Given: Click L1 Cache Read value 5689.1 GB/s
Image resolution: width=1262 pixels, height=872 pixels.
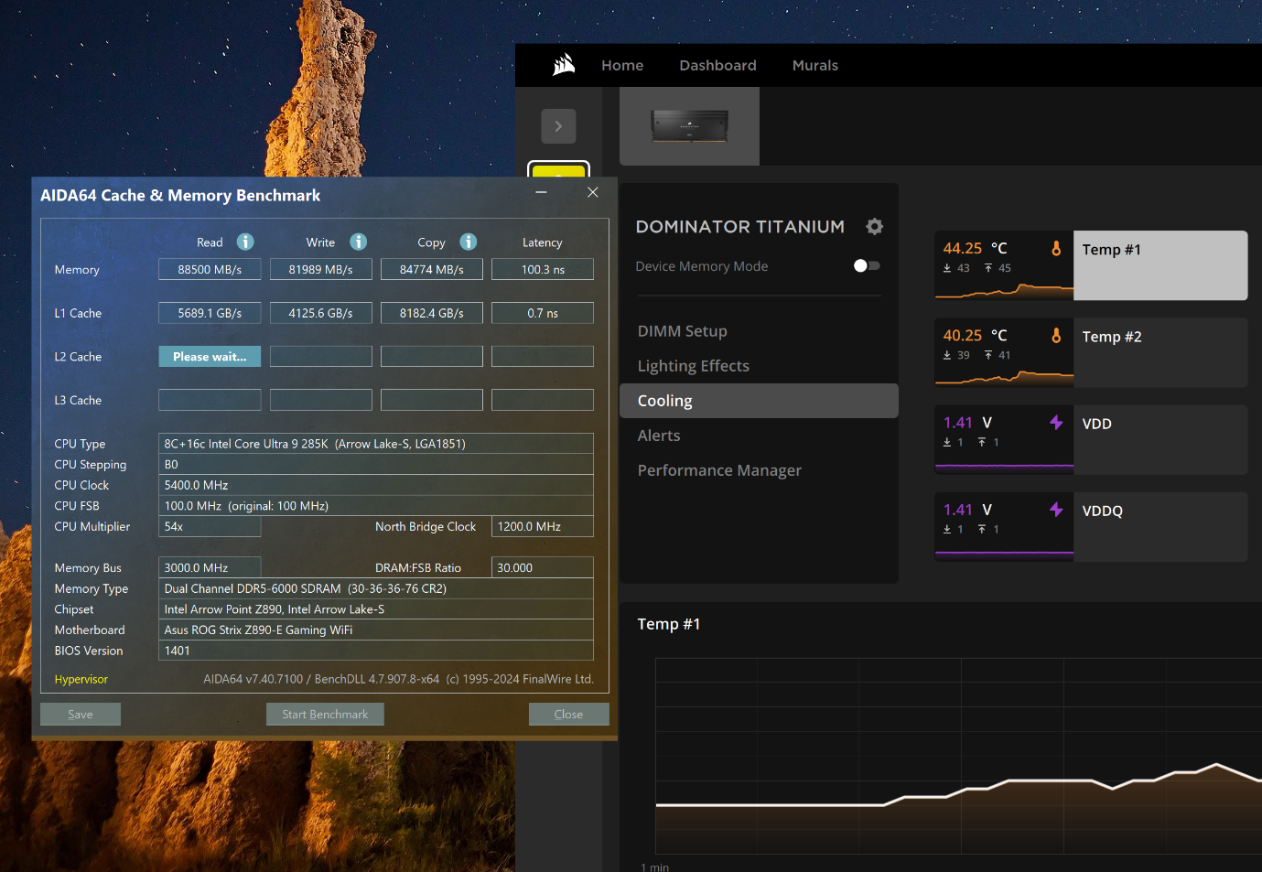Looking at the screenshot, I should [210, 313].
